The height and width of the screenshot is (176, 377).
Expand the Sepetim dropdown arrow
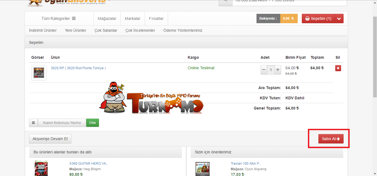point(339,18)
